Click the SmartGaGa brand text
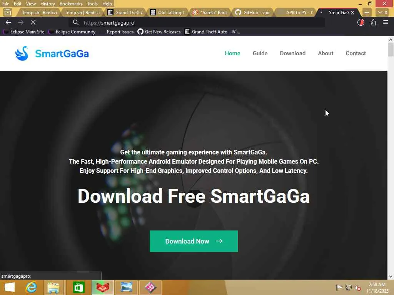The width and height of the screenshot is (394, 295). pyautogui.click(x=62, y=53)
